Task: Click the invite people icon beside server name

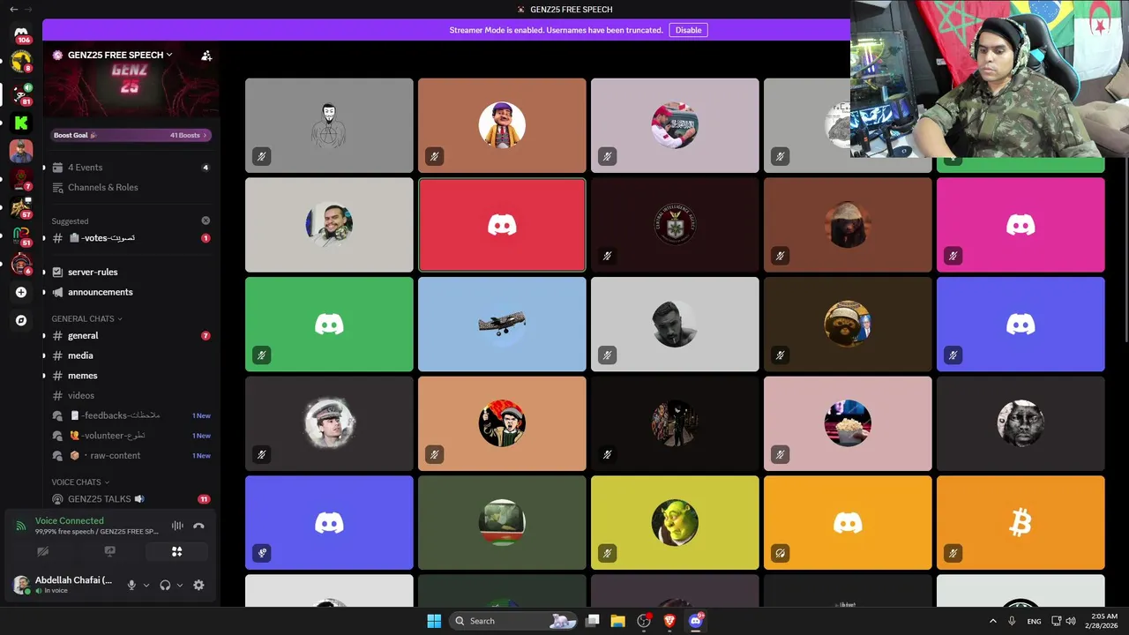Action: pyautogui.click(x=206, y=55)
